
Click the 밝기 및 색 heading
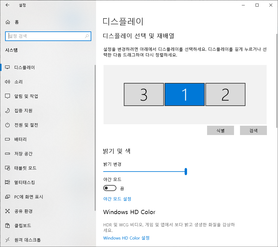tap(117, 151)
